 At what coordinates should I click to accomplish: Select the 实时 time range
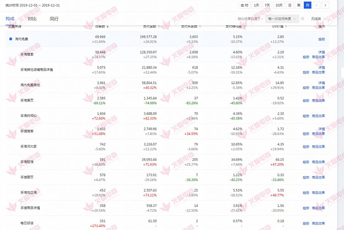point(244,5)
